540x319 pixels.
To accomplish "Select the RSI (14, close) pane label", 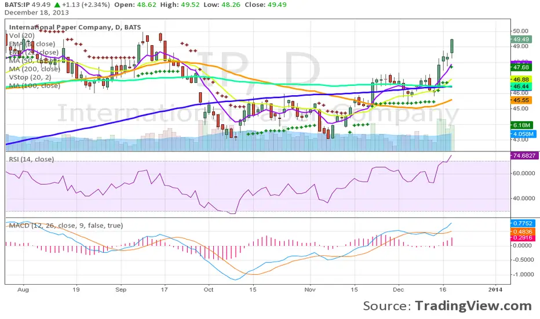I will (31, 159).
